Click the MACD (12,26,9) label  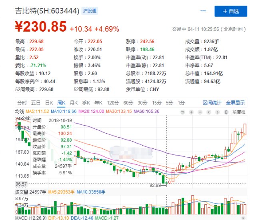pyautogui.click(x=31, y=218)
